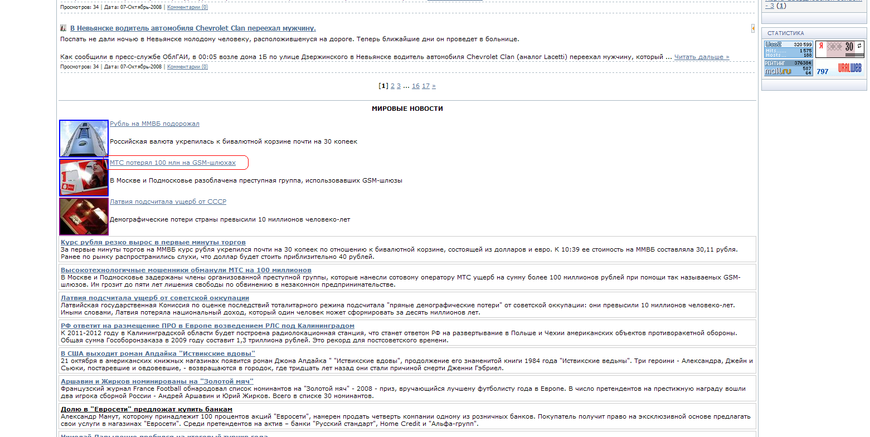870x437 pixels.
Task: Open the 'РФ ответит на размещение ПРО' headline
Action: point(207,326)
